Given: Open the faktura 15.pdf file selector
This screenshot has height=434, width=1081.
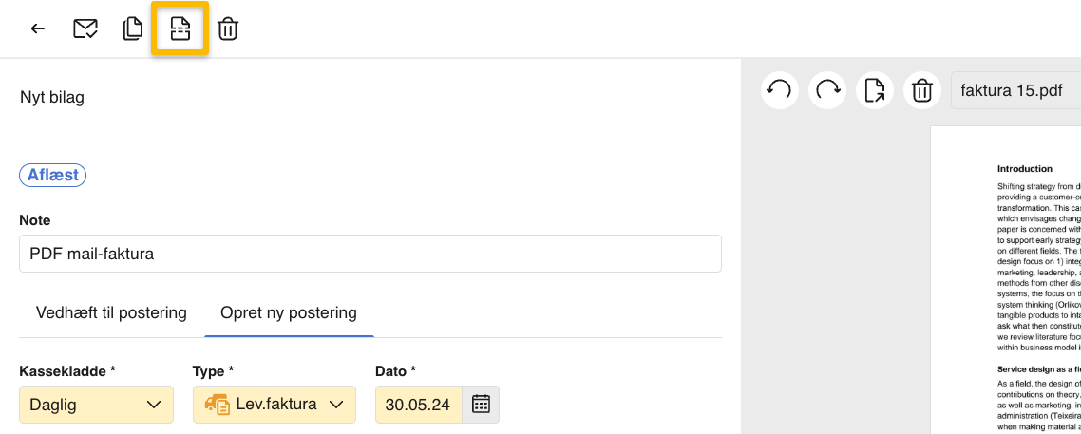Looking at the screenshot, I should click(1015, 91).
